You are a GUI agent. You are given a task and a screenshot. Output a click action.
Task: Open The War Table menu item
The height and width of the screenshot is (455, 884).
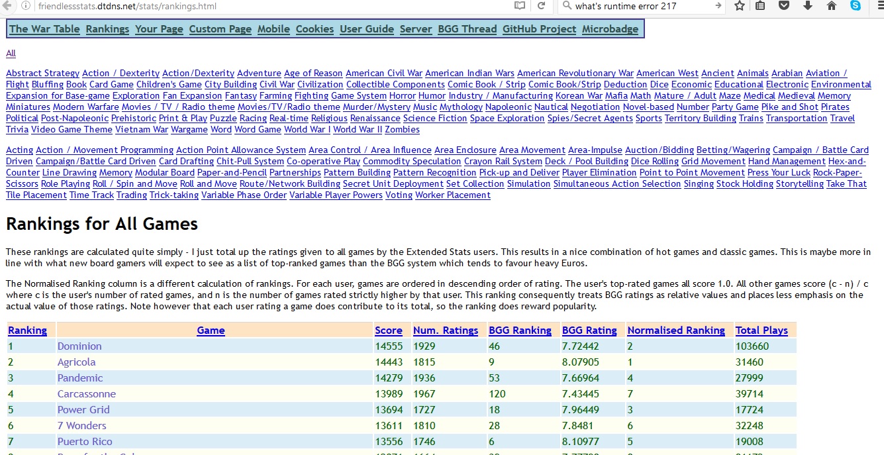point(44,28)
